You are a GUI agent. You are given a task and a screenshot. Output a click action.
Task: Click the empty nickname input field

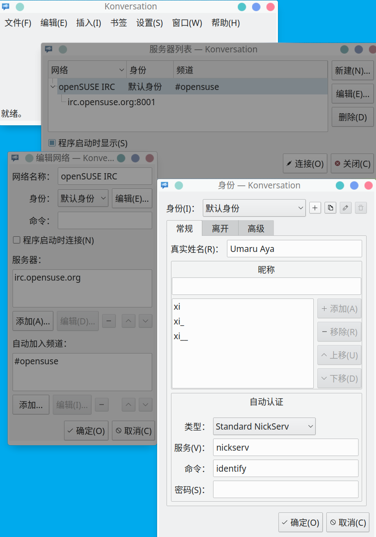(266, 286)
